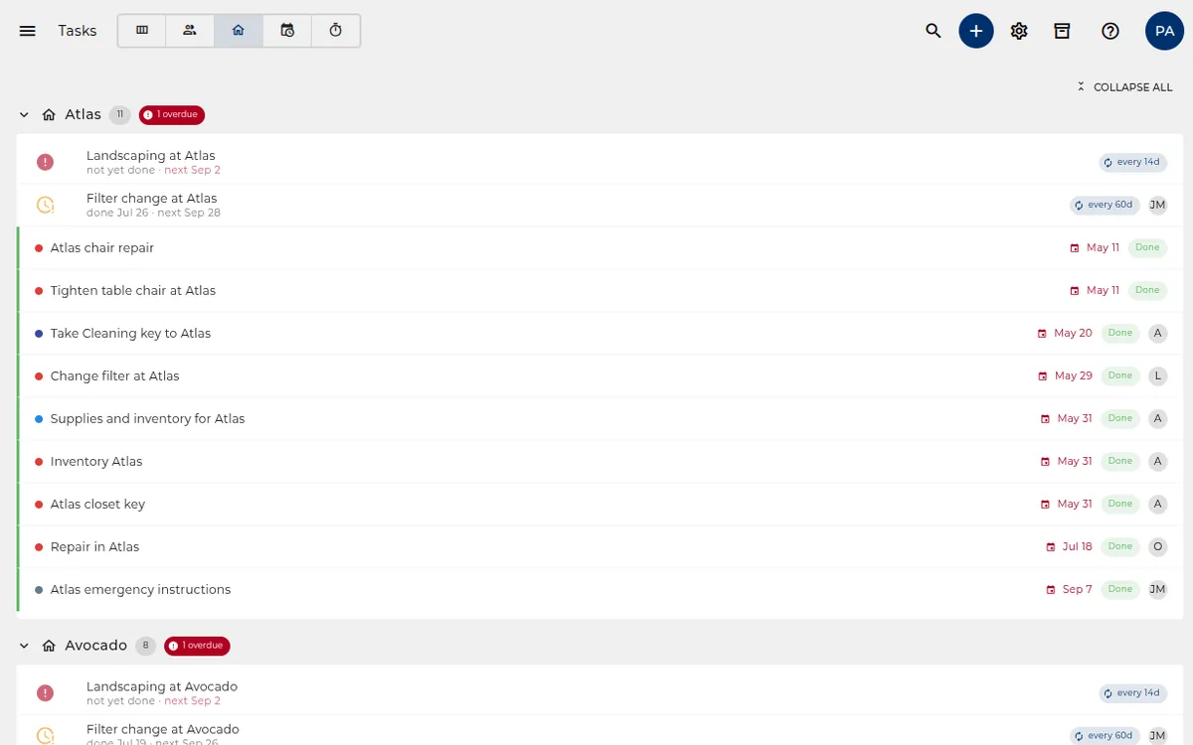Viewport: 1193px width, 745px height.
Task: Click the 1 overdue badge for Avocado
Action: pos(197,646)
